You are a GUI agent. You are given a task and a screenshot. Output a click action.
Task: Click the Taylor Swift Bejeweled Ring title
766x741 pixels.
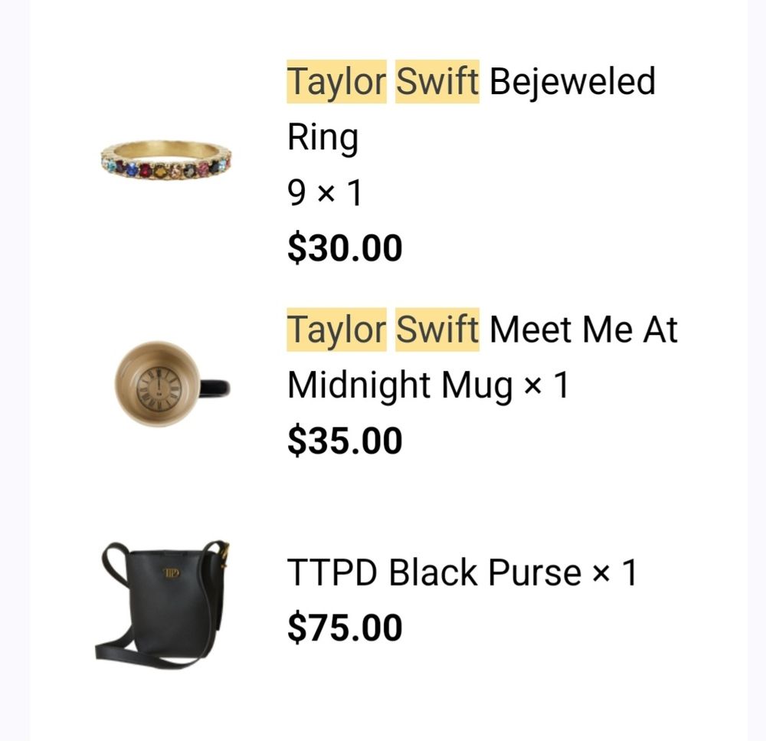(x=471, y=109)
